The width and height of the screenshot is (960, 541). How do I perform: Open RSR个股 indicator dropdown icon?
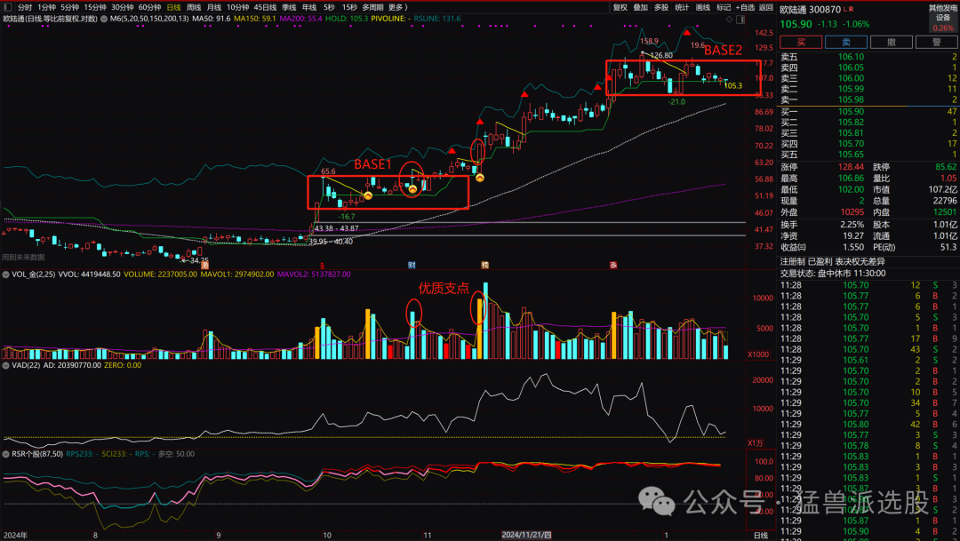6,454
